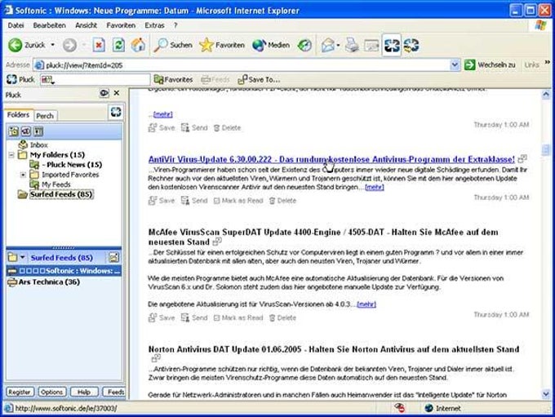Switch to the Folders tab

tap(19, 115)
